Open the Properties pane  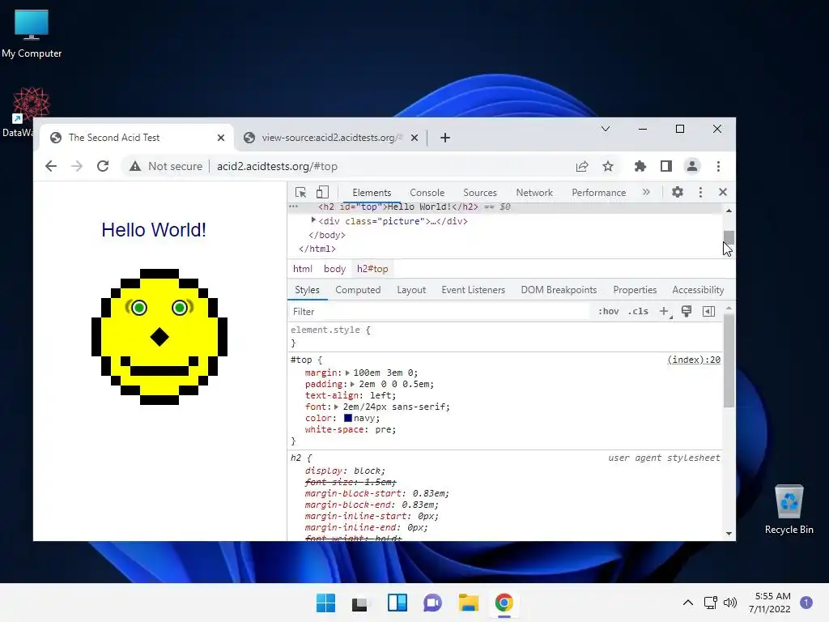tap(635, 290)
